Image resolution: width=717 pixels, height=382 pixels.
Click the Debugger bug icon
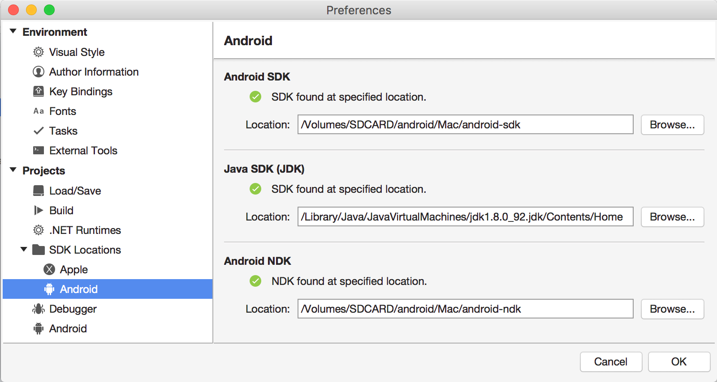[39, 309]
